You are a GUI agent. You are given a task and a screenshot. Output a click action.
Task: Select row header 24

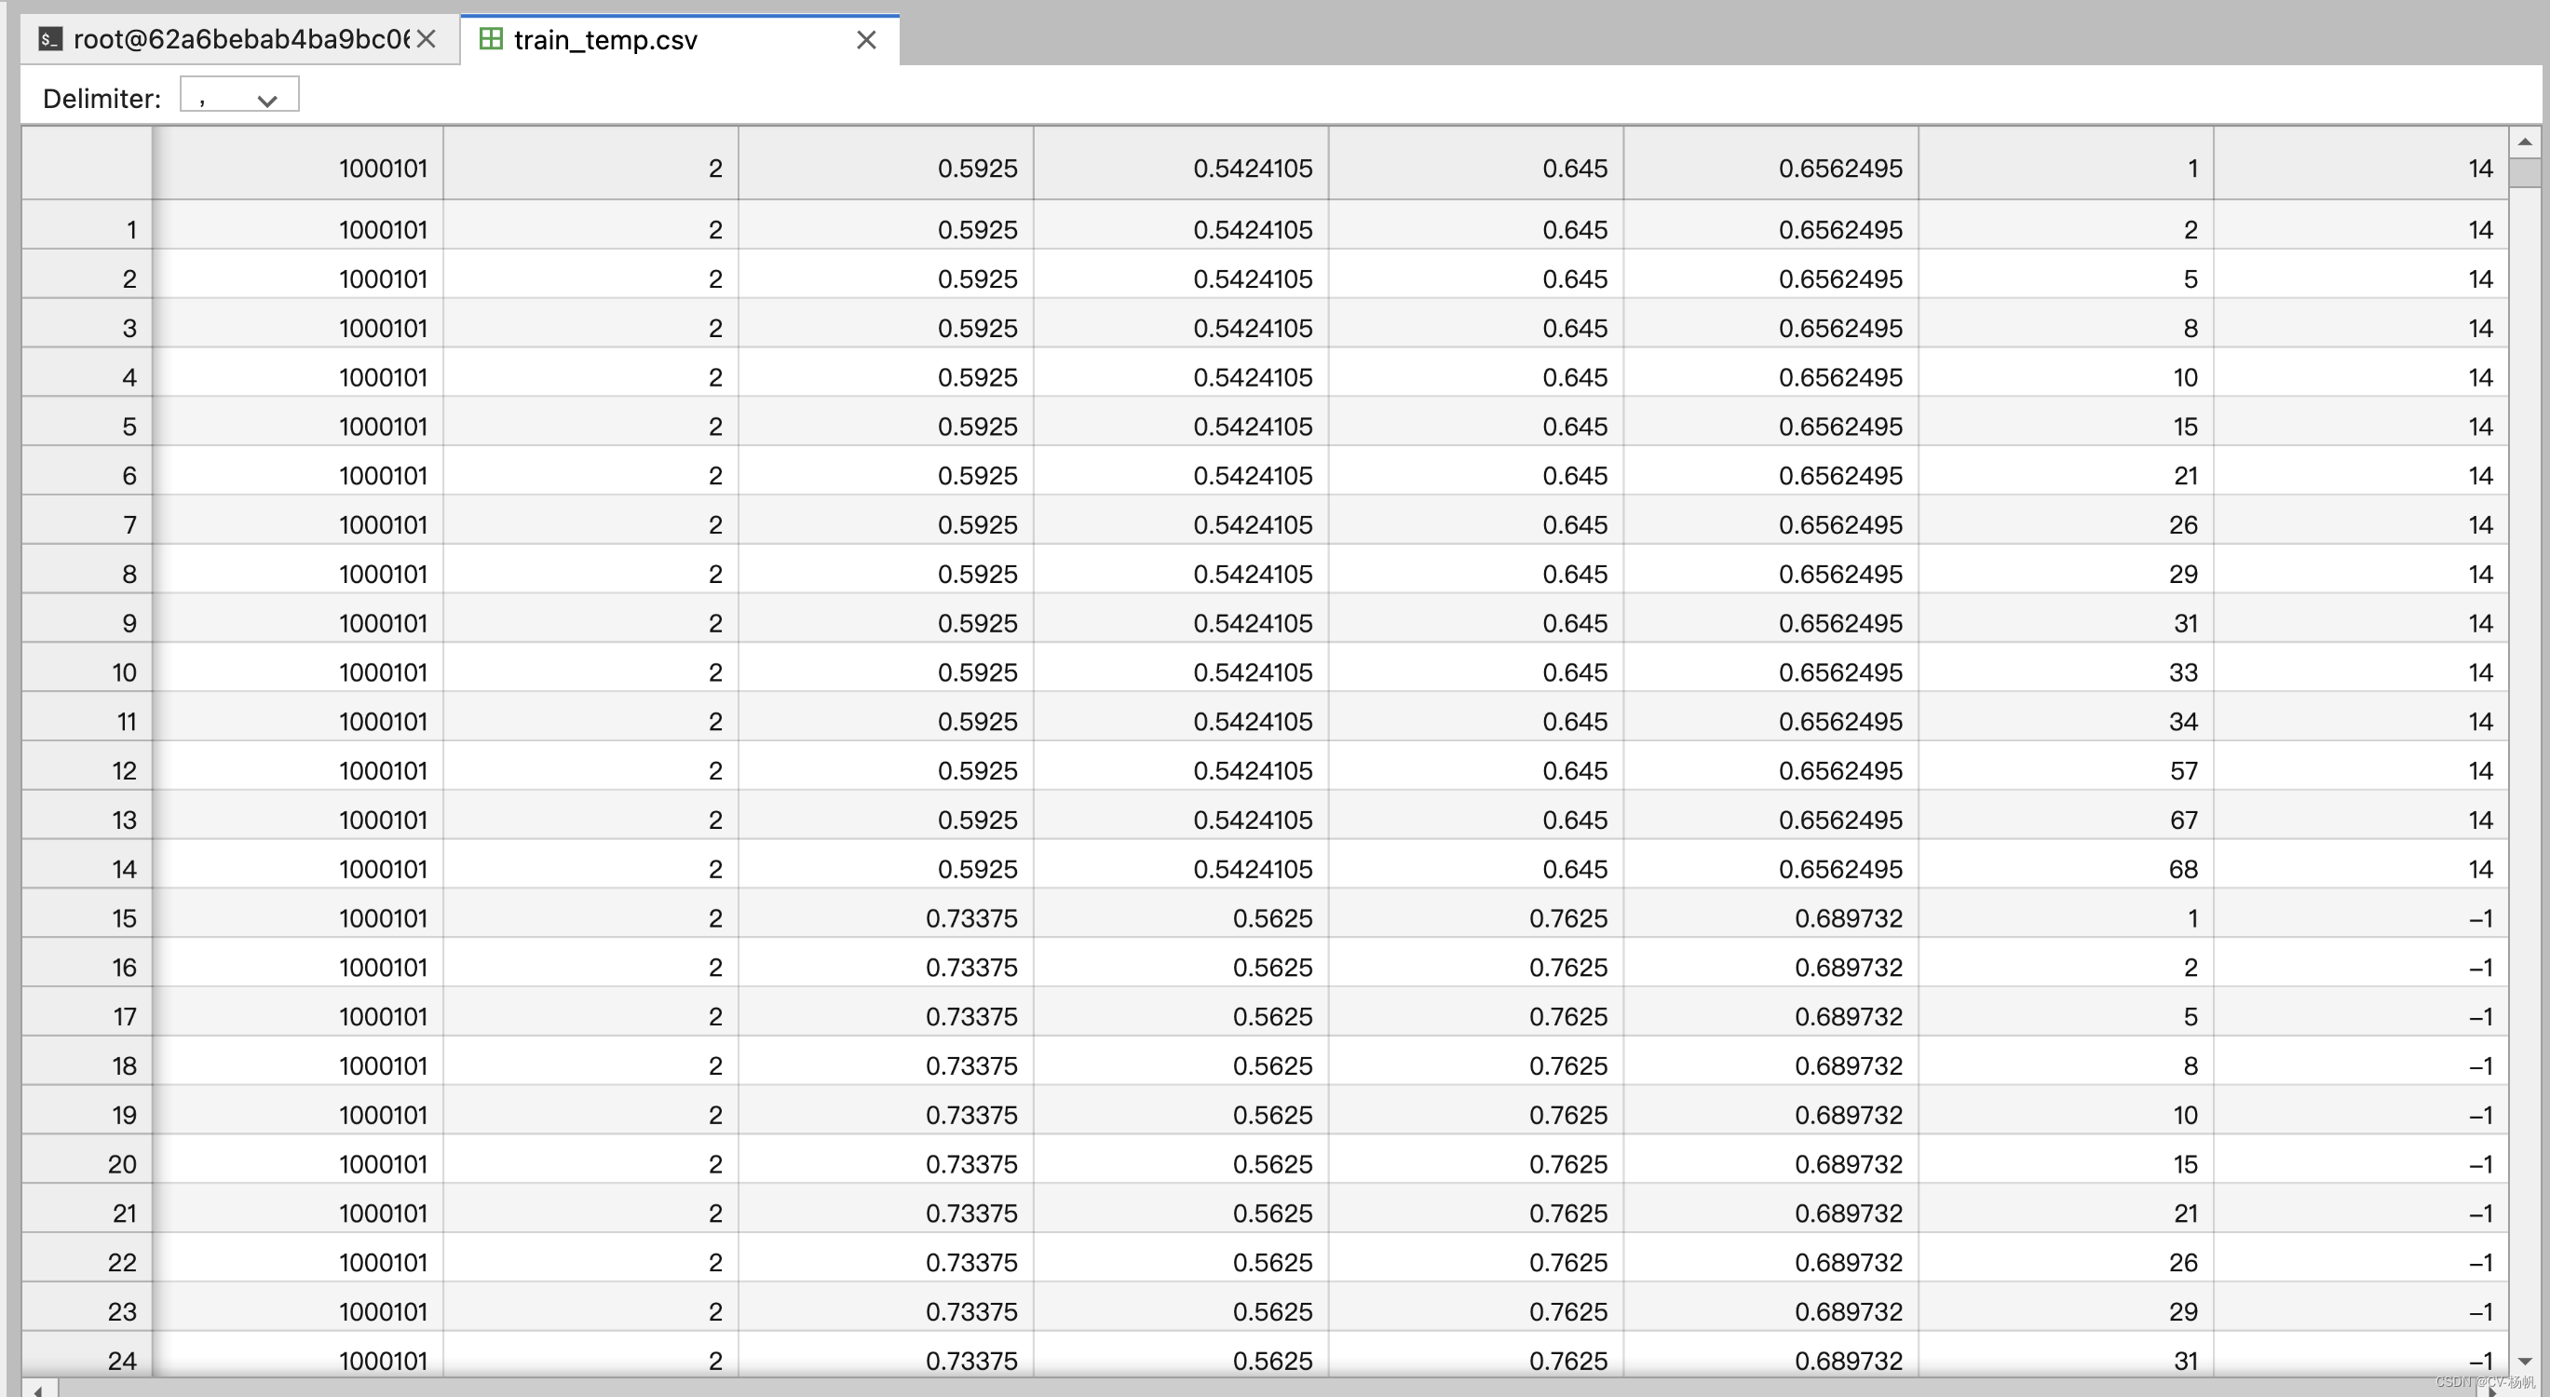88,1361
